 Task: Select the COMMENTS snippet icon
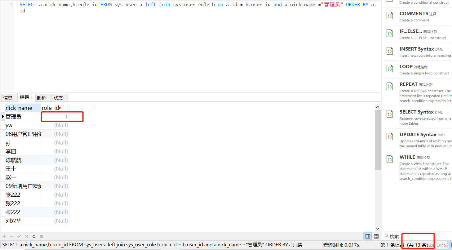390,16
